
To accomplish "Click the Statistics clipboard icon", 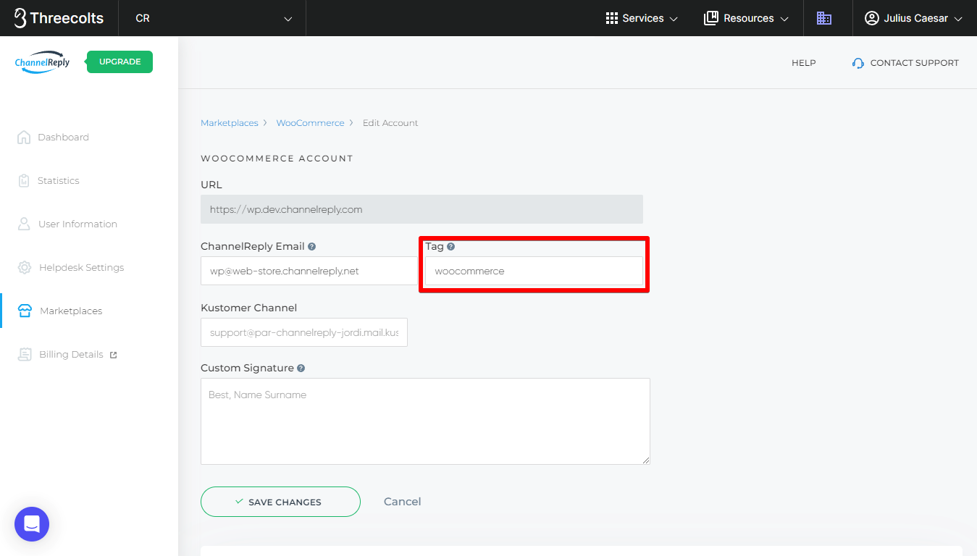I will pos(24,180).
